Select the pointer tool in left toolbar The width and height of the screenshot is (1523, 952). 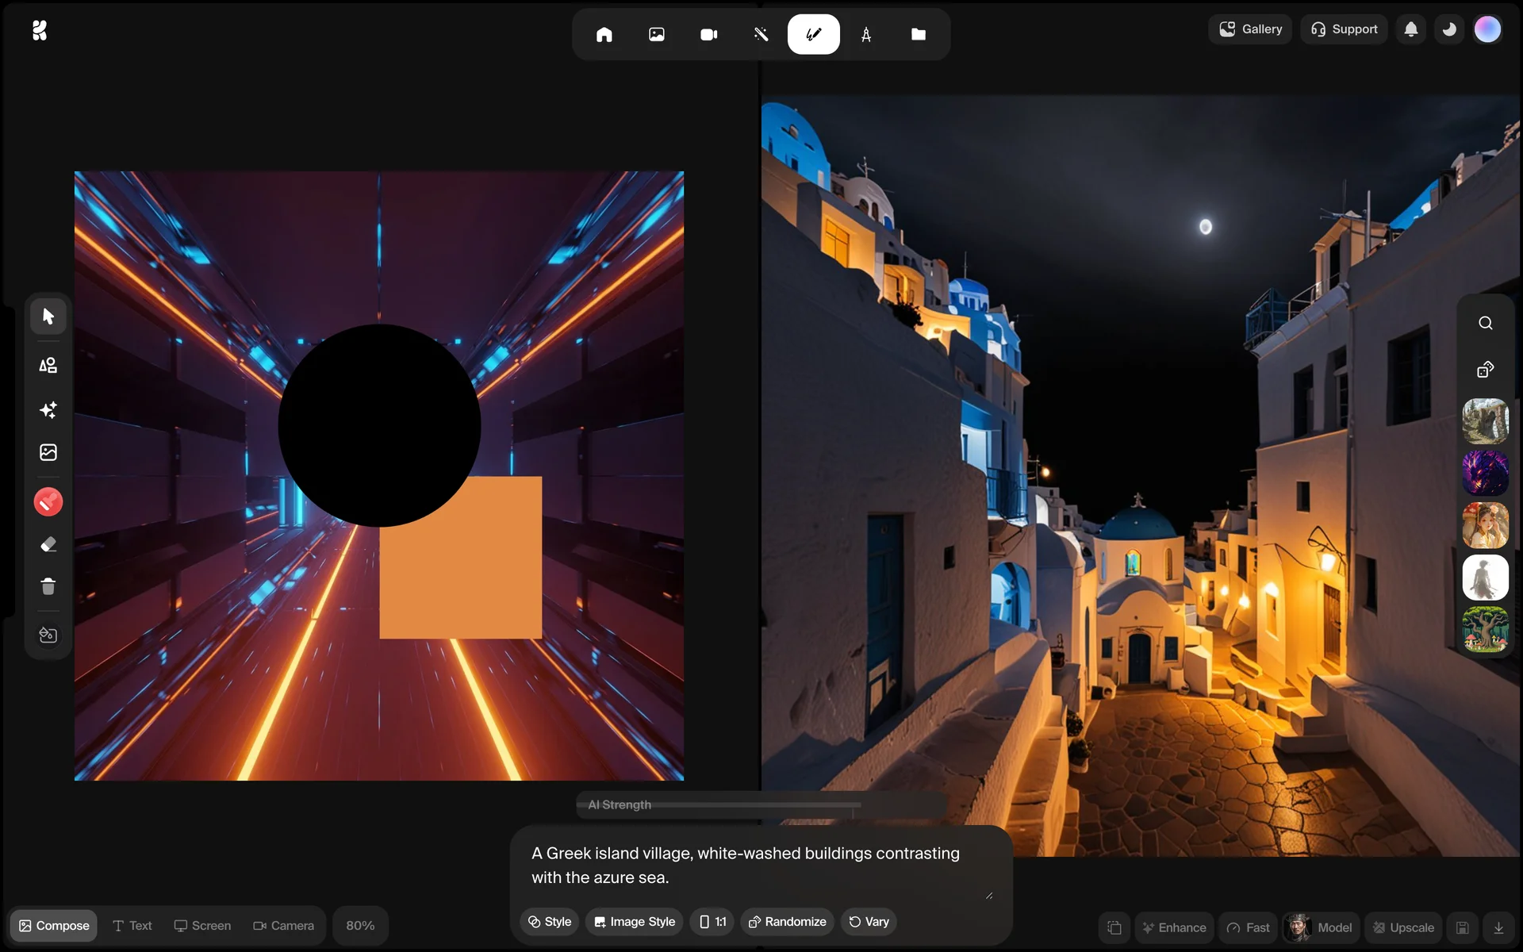48,317
